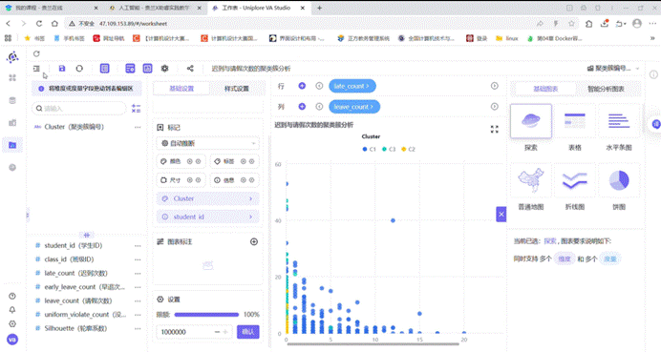Image resolution: width=661 pixels, height=352 pixels.
Task: Click the circular refresh icon beside save
Action: pyautogui.click(x=79, y=69)
